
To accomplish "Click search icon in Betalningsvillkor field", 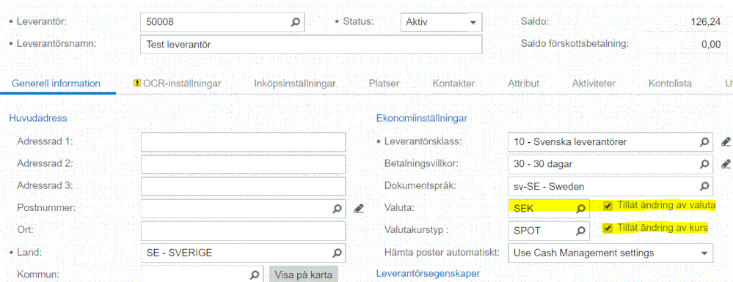I will pyautogui.click(x=704, y=164).
